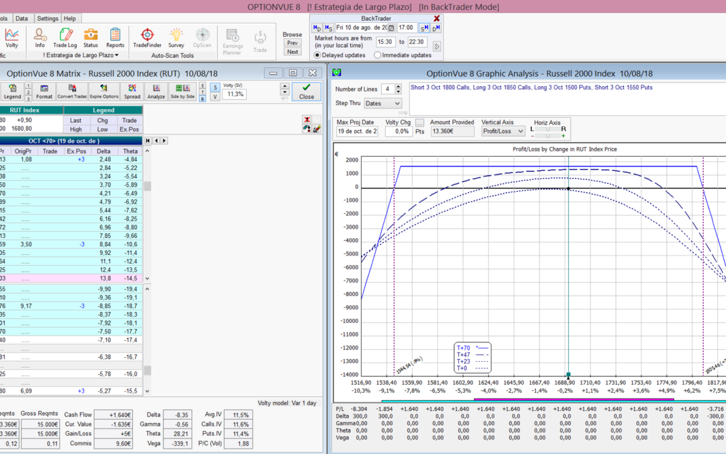Toggle the B matrix mode button
726x454 pixels.
point(202,99)
